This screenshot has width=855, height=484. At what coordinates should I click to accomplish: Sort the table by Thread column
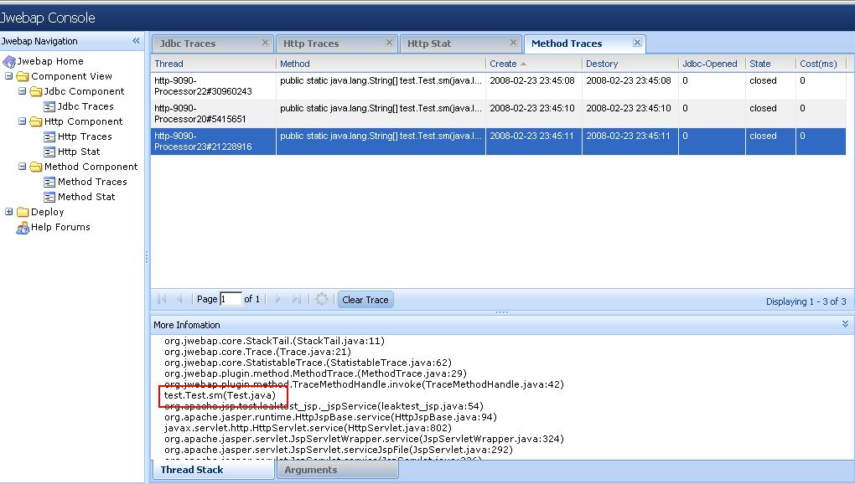tap(213, 64)
